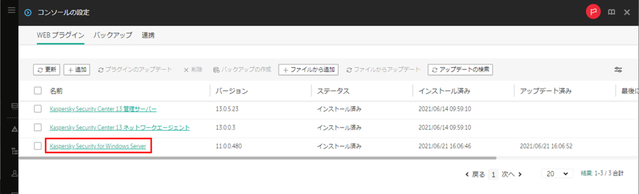Switch to 連携 tab

(x=148, y=36)
